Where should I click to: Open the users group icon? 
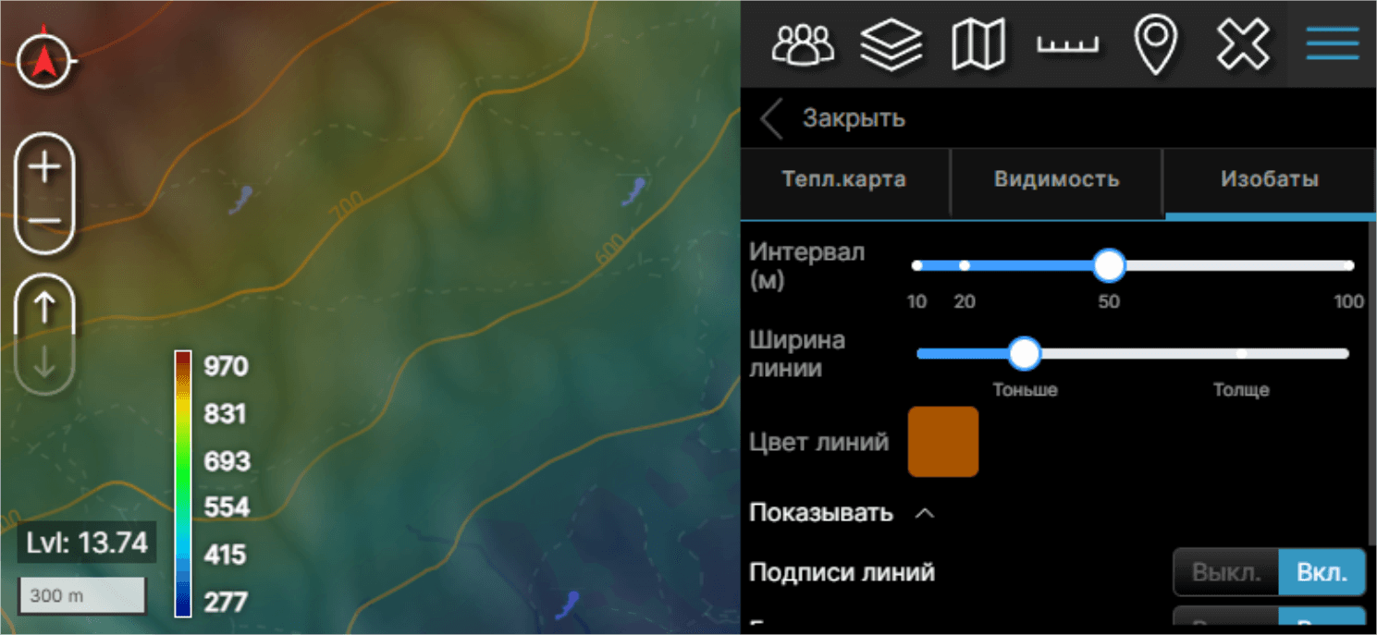click(x=803, y=43)
